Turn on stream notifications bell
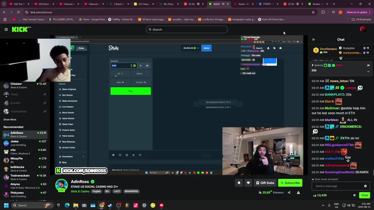Image resolution: width=374 pixels, height=210 pixels. pyautogui.click(x=239, y=183)
